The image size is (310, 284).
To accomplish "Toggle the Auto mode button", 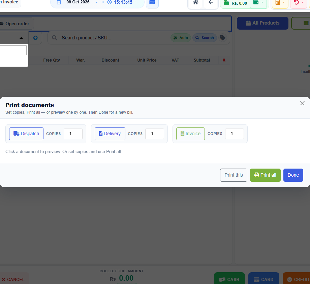I will (x=181, y=38).
